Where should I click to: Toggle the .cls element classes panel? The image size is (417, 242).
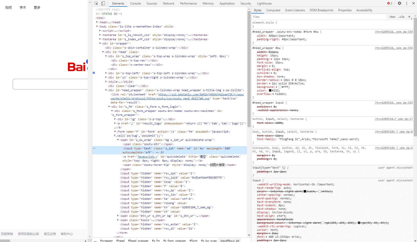402,17
